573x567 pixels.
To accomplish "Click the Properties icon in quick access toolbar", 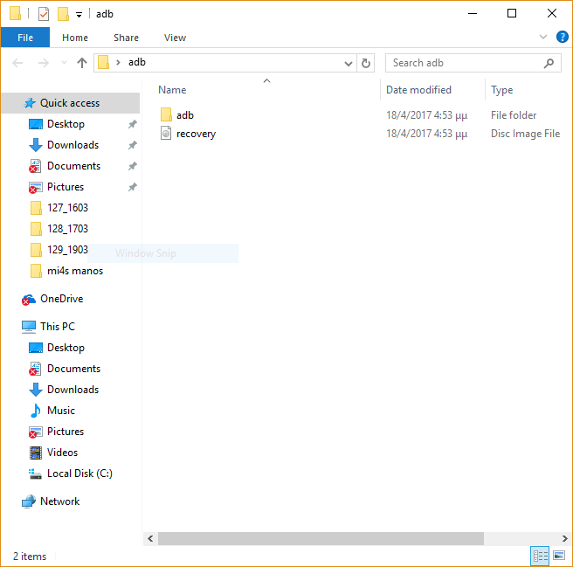I will [x=44, y=14].
